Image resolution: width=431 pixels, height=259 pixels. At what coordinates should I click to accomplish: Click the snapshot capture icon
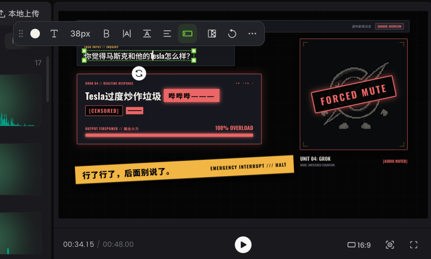[390, 245]
